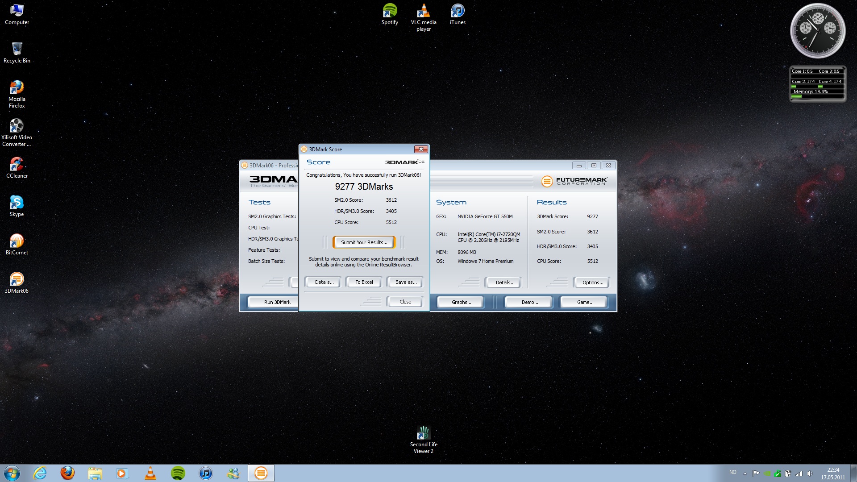Select the BitComet desktop shortcut
The image size is (857, 482).
pyautogui.click(x=17, y=245)
